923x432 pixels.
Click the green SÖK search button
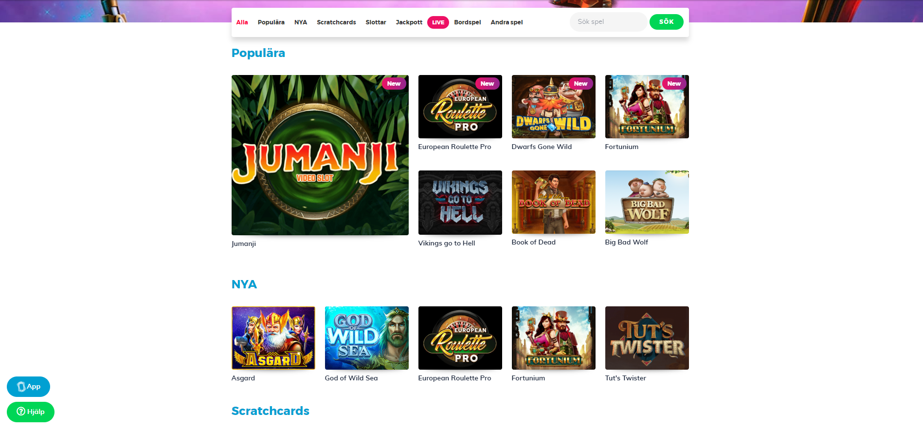666,22
